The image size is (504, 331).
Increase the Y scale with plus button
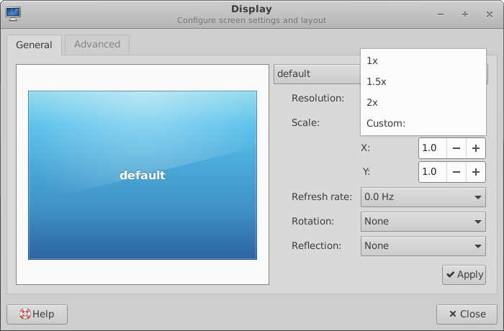click(475, 172)
